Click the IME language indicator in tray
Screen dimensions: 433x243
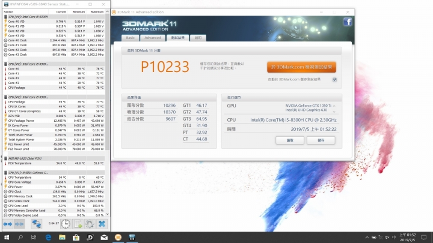coord(394,237)
